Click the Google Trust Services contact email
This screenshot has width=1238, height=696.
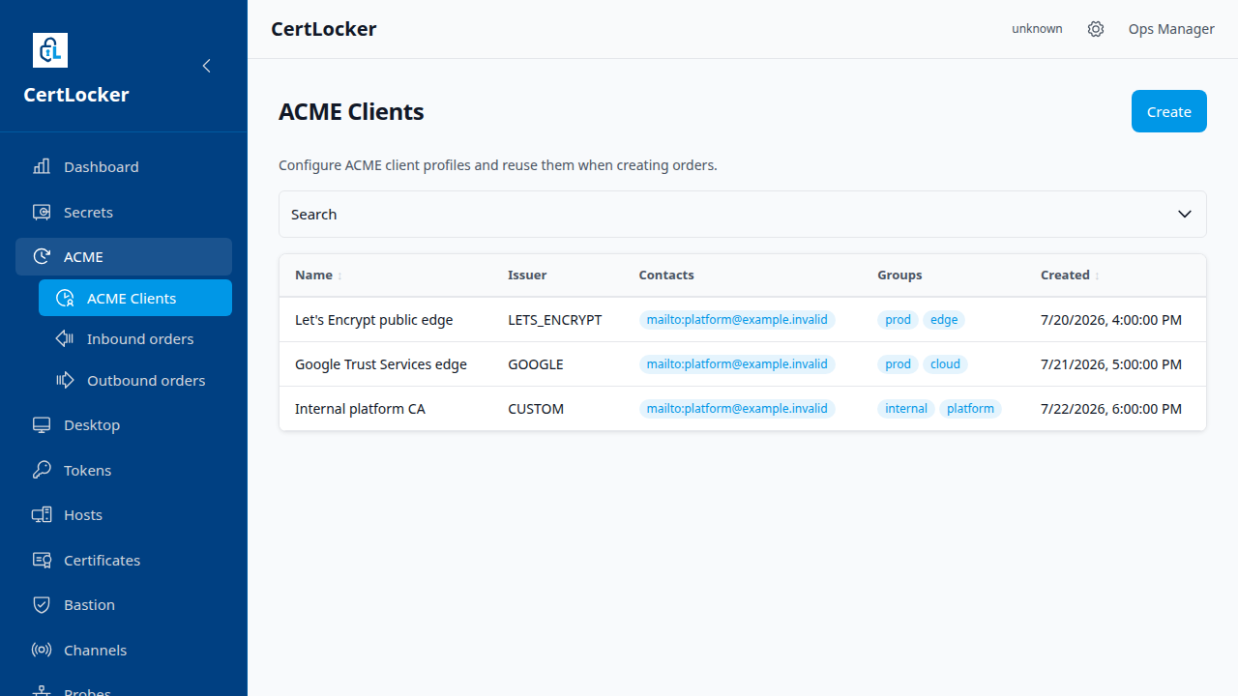tap(737, 364)
